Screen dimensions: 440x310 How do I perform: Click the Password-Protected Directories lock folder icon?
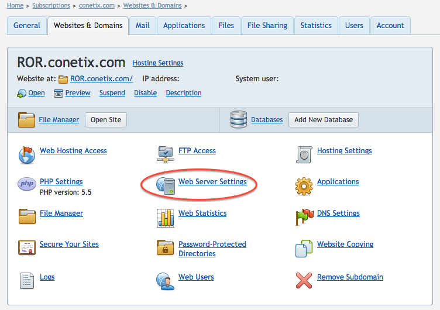[165, 247]
